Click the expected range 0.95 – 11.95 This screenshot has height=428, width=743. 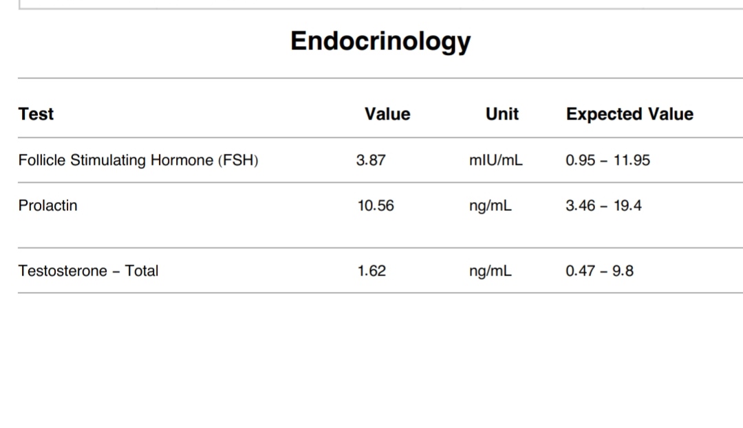(x=608, y=160)
